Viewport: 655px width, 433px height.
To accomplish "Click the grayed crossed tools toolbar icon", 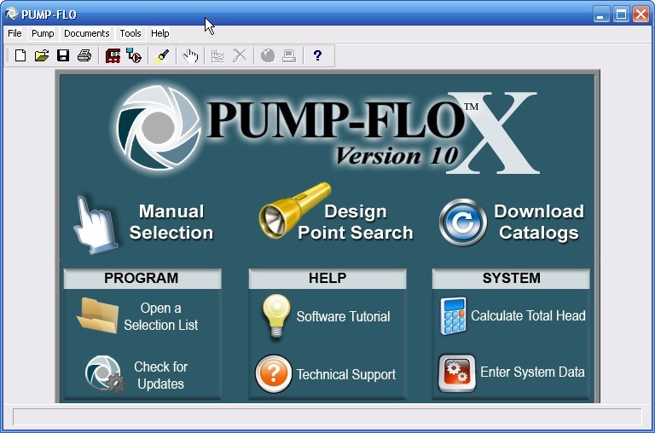I will [240, 55].
